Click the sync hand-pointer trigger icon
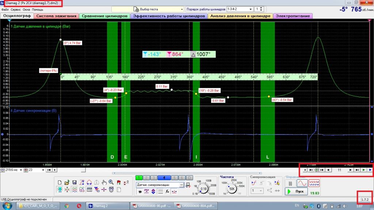 click(x=277, y=183)
